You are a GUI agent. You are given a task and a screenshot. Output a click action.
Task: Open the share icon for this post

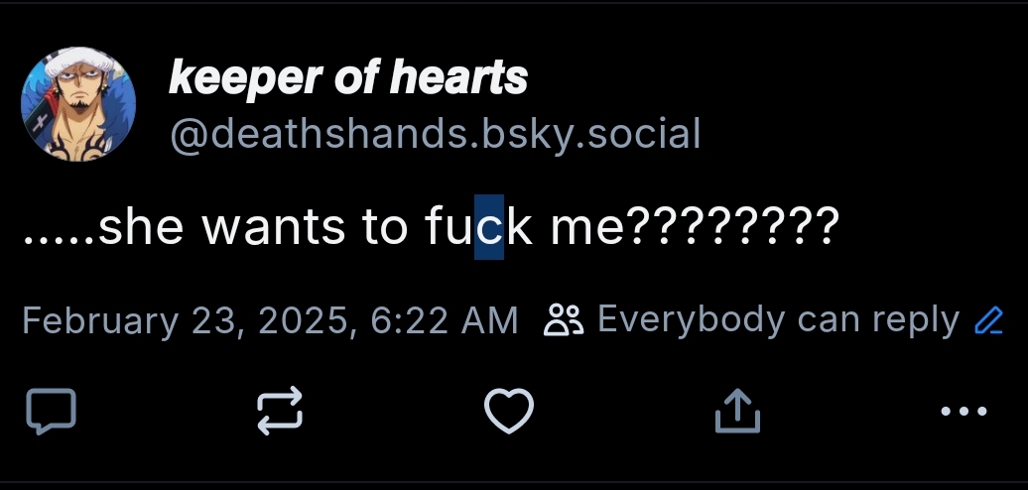737,411
